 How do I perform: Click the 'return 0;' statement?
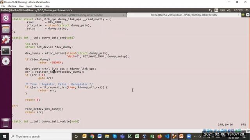pyautogui.click(x=32, y=100)
